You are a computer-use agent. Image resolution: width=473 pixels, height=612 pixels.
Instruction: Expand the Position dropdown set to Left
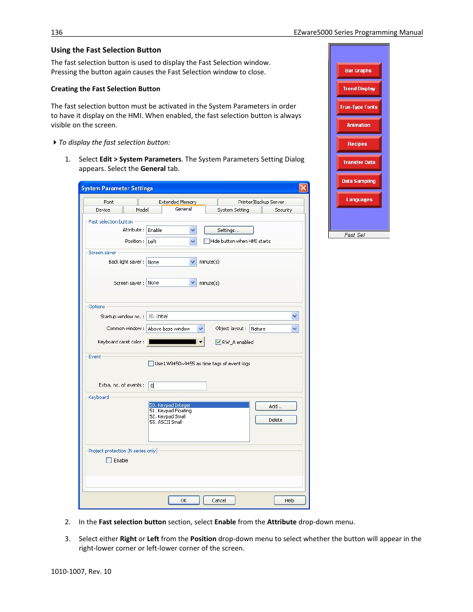coord(193,241)
